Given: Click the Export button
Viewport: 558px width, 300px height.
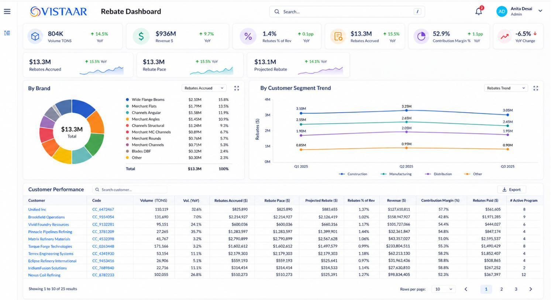Looking at the screenshot, I should pos(512,190).
